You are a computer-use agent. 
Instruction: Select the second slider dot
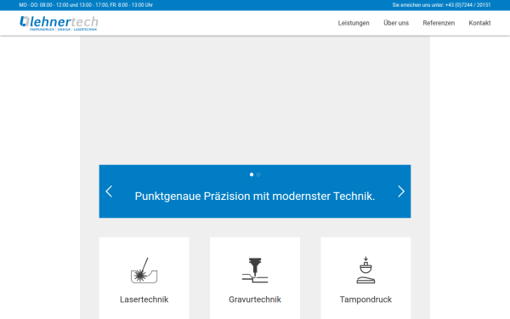(x=258, y=174)
